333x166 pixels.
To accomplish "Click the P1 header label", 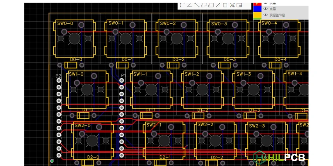I will (123, 75).
